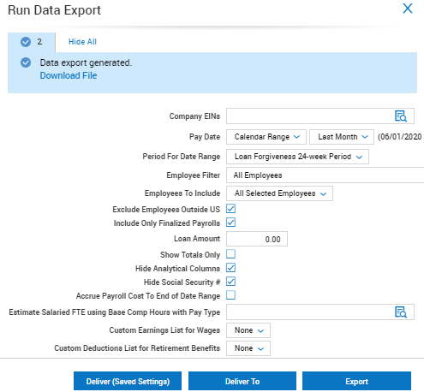Click the checkmark icon beside Data export generated
Viewport: 424px width, 392px height.
point(26,62)
